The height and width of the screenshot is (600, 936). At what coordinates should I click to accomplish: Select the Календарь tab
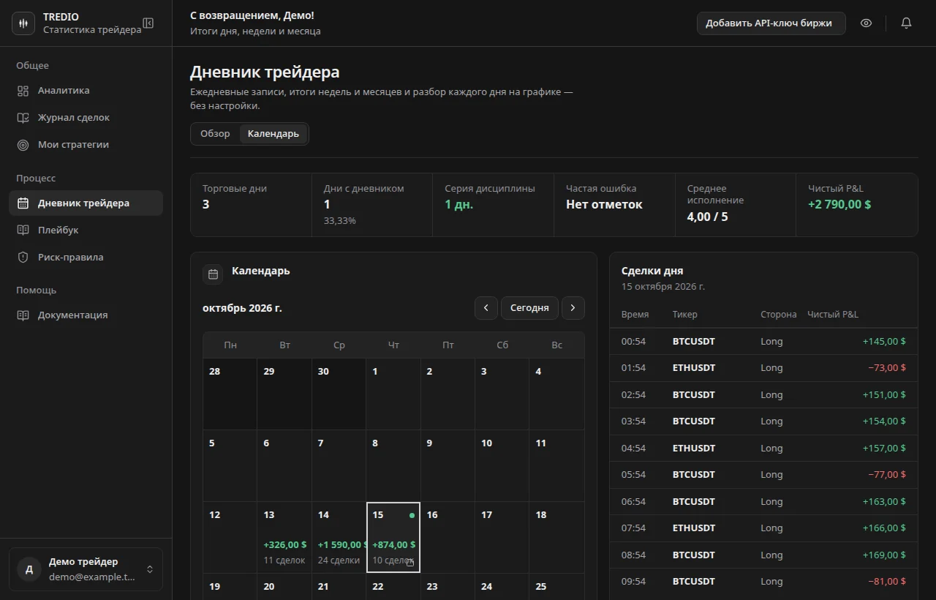tap(273, 134)
